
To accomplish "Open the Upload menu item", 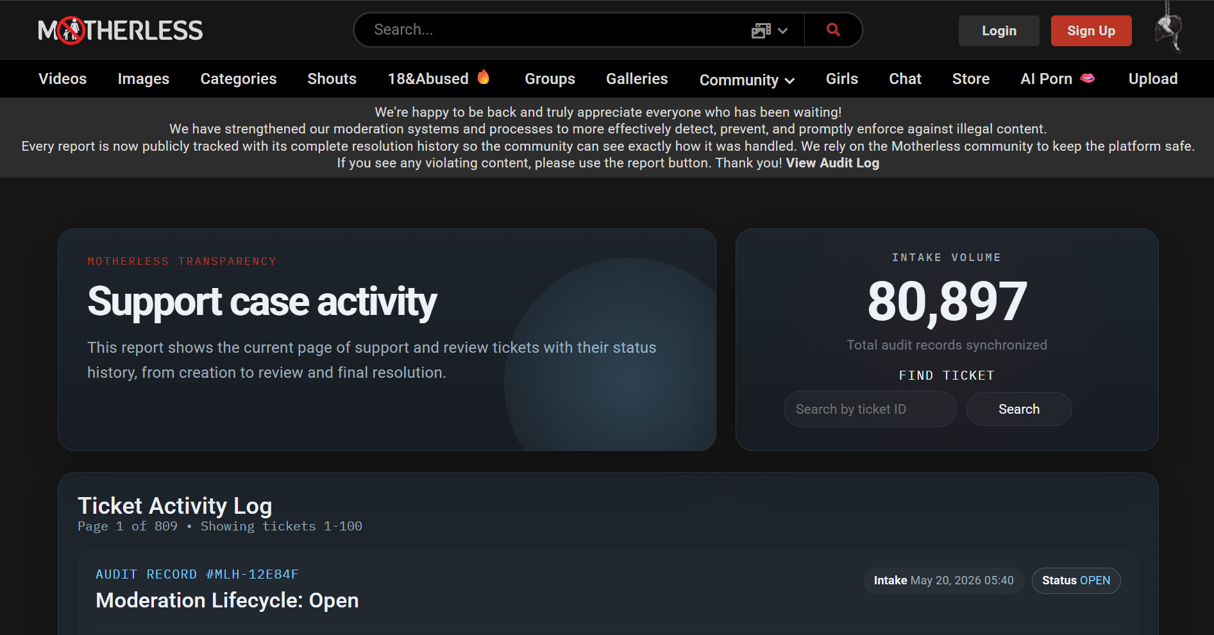I will click(1152, 79).
